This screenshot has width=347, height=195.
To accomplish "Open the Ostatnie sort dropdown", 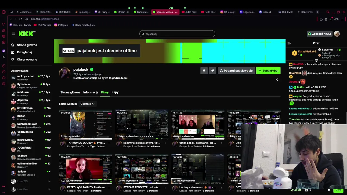I will 87,104.
